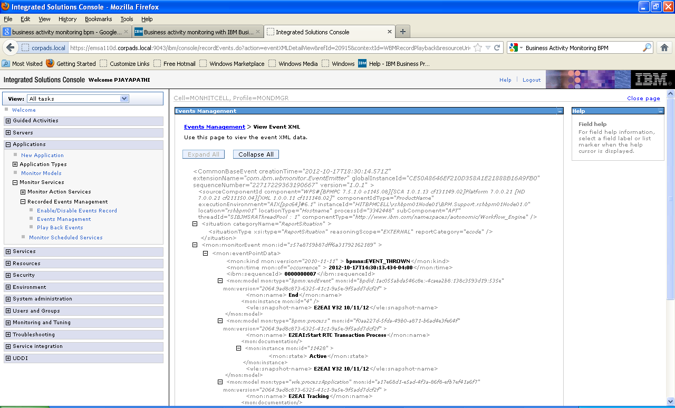Expand the Services navigation section
This screenshot has width=675, height=408.
pyautogui.click(x=8, y=251)
